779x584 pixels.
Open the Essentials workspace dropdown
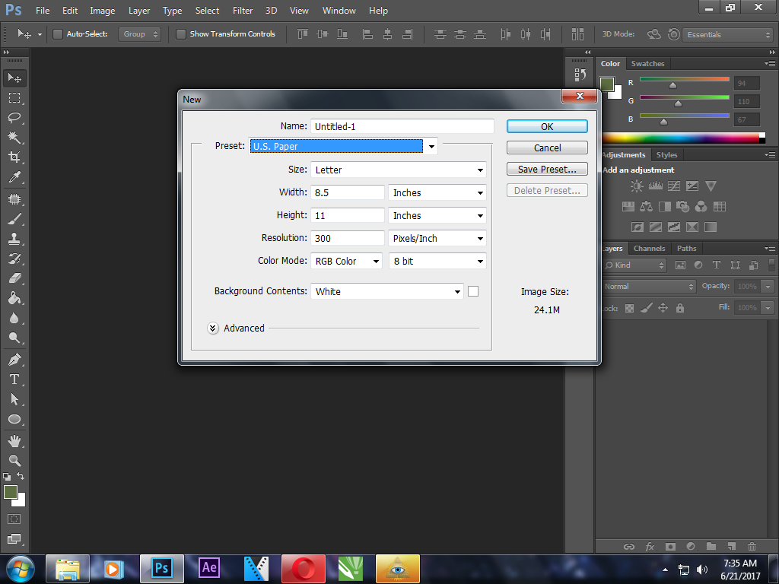[x=727, y=34]
